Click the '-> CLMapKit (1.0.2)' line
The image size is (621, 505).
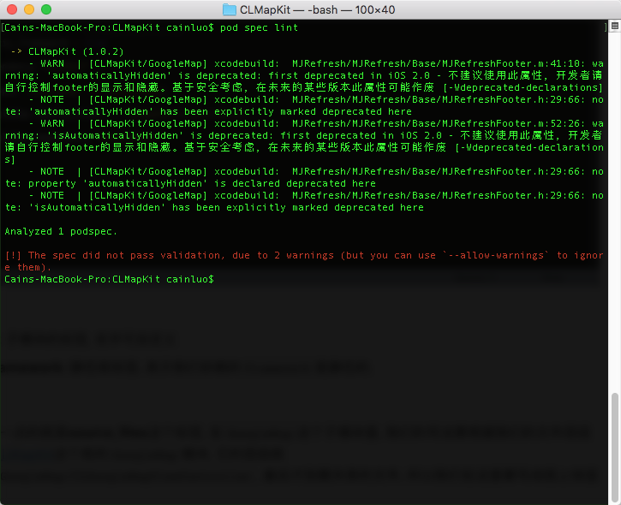[68, 51]
